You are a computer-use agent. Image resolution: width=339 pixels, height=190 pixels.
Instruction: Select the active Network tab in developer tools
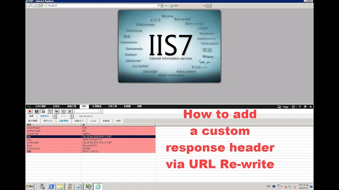coord(84,106)
